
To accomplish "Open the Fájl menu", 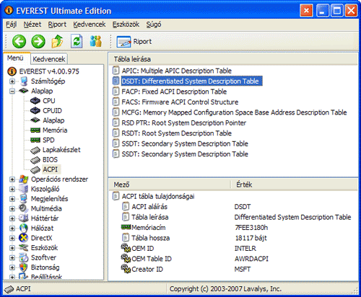I will 11,25.
